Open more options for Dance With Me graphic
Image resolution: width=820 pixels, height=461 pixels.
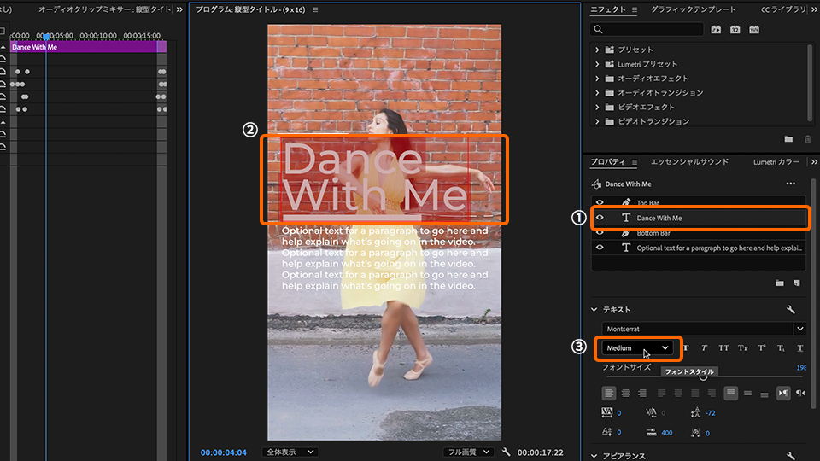click(791, 184)
